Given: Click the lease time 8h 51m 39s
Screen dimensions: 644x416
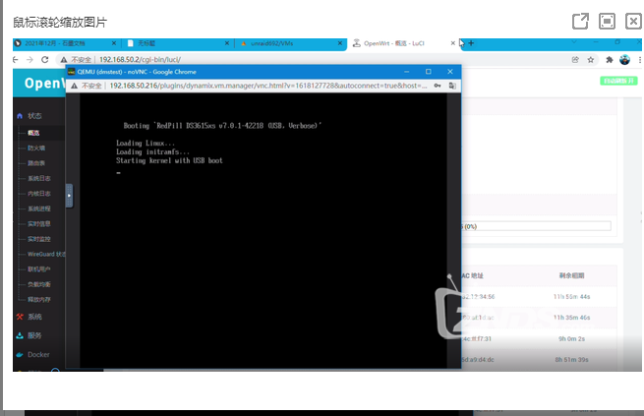Looking at the screenshot, I should pos(571,360).
